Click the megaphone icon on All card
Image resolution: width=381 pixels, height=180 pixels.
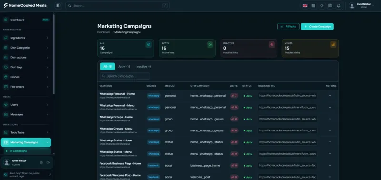click(149, 44)
